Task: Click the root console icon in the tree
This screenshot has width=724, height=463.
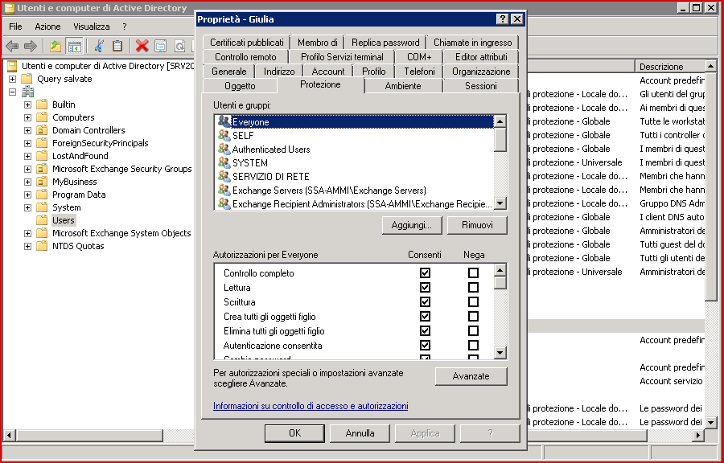Action: [12, 66]
